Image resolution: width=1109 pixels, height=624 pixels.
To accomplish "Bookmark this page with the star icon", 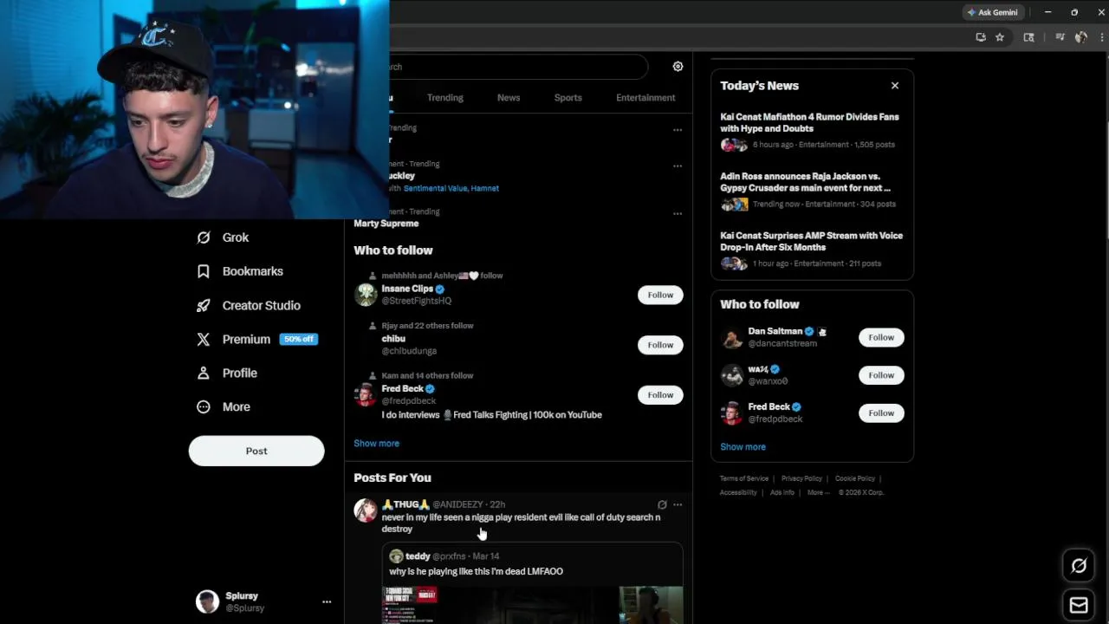I will click(1000, 37).
